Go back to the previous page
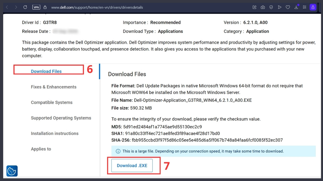The width and height of the screenshot is (323, 181). [7, 7]
